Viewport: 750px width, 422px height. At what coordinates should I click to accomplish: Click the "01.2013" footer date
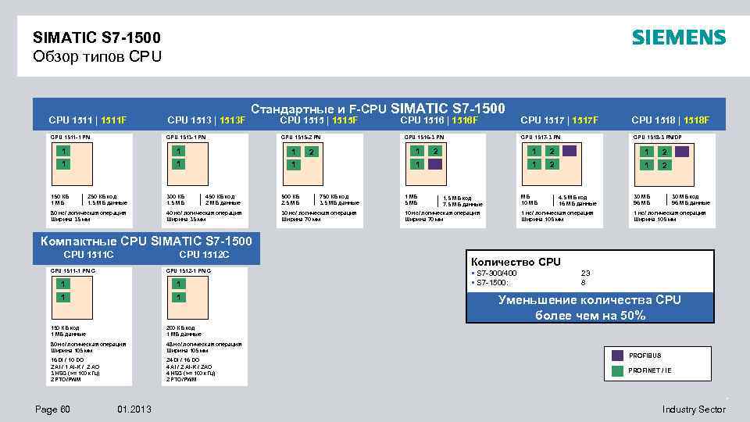coord(134,409)
